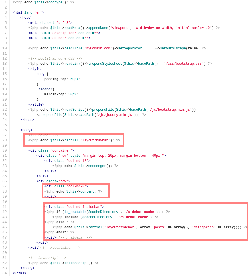Click the 'categories' array key
Image resolution: width=251 pixels, height=276 pixels.
[204, 227]
